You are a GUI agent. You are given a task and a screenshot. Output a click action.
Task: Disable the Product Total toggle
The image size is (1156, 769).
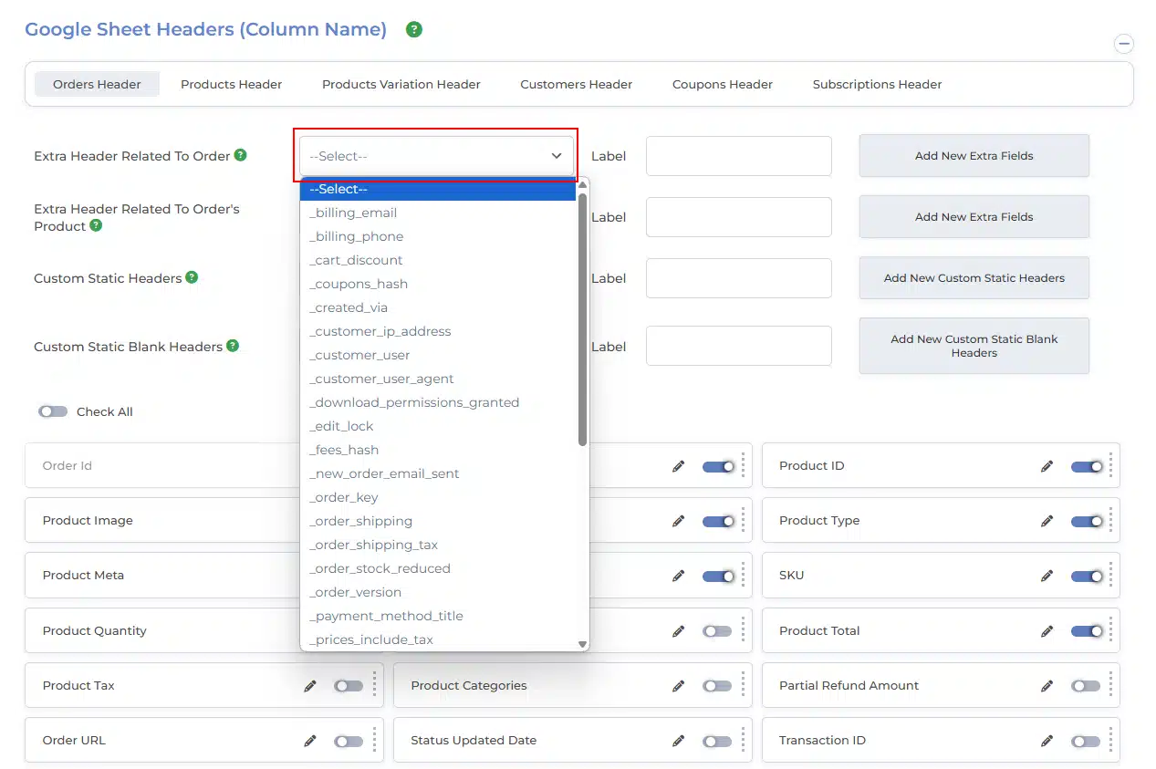click(1085, 631)
